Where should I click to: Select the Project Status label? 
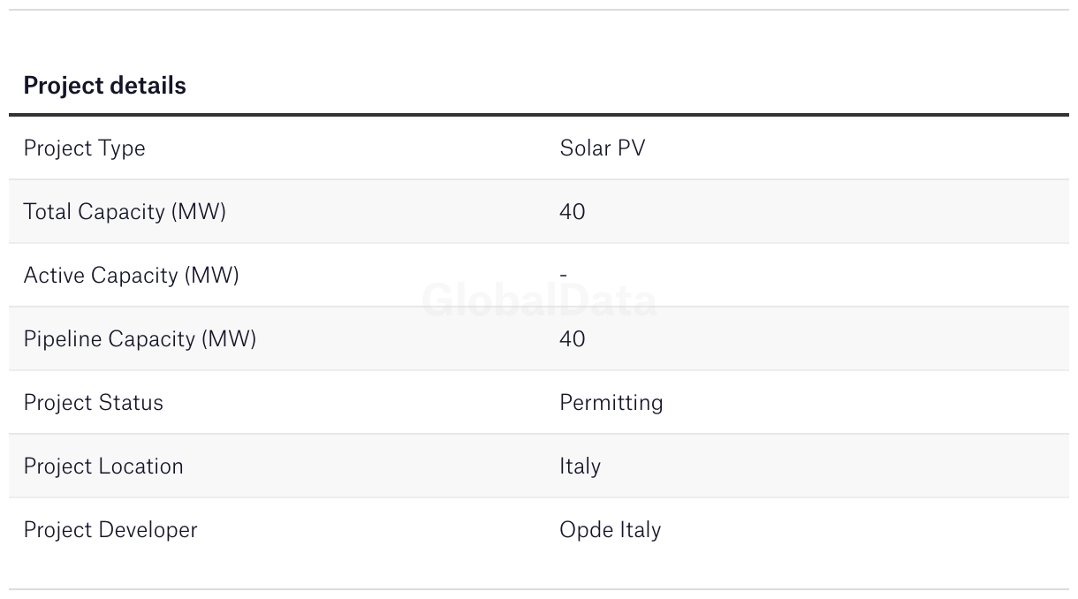click(x=93, y=403)
